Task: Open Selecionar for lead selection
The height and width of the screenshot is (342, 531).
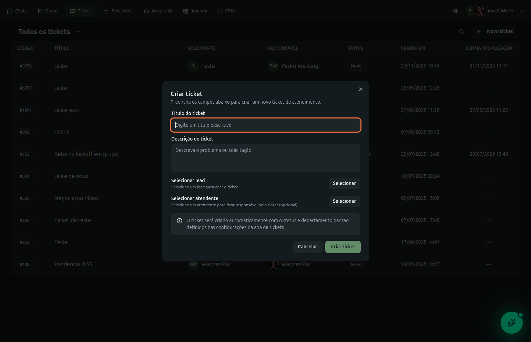Action: click(x=344, y=183)
